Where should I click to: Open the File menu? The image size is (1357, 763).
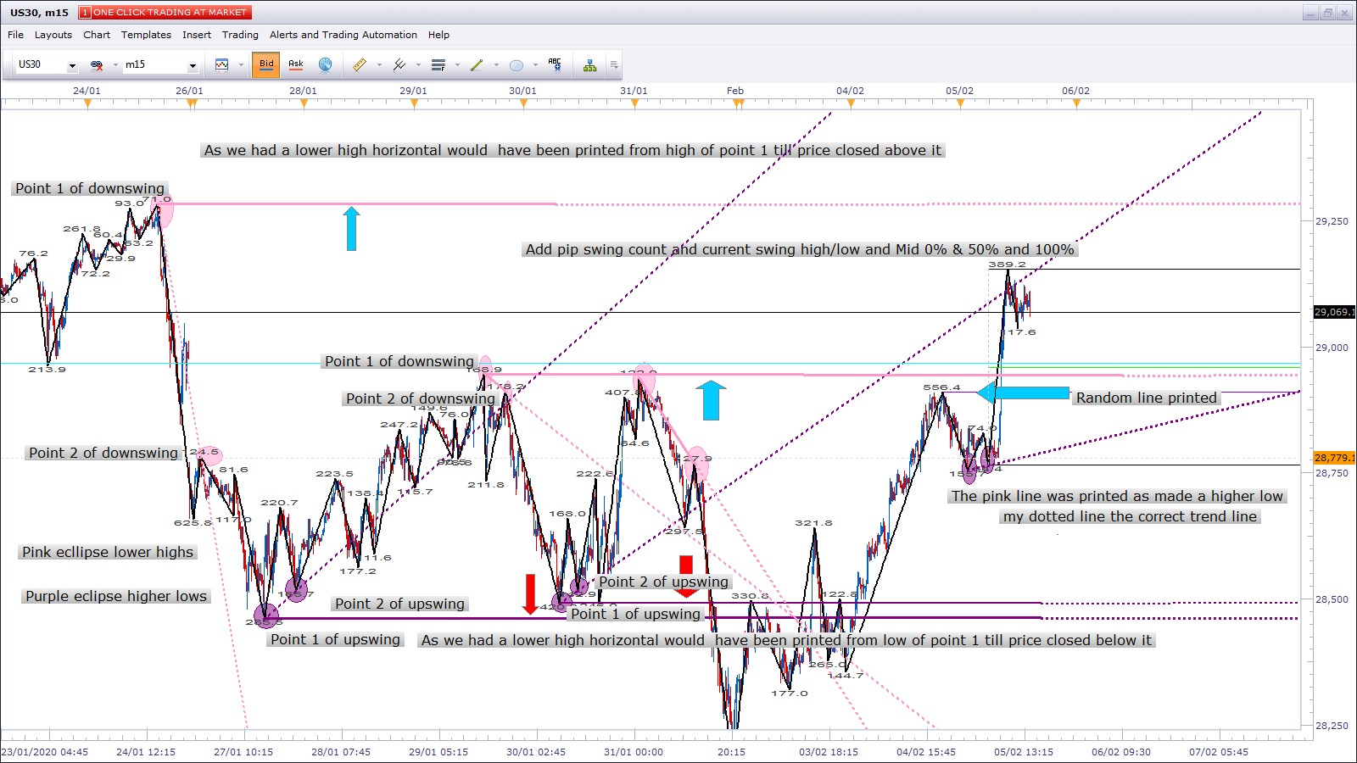pyautogui.click(x=15, y=35)
